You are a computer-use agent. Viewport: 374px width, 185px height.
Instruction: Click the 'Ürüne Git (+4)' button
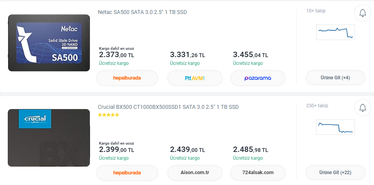point(336,78)
